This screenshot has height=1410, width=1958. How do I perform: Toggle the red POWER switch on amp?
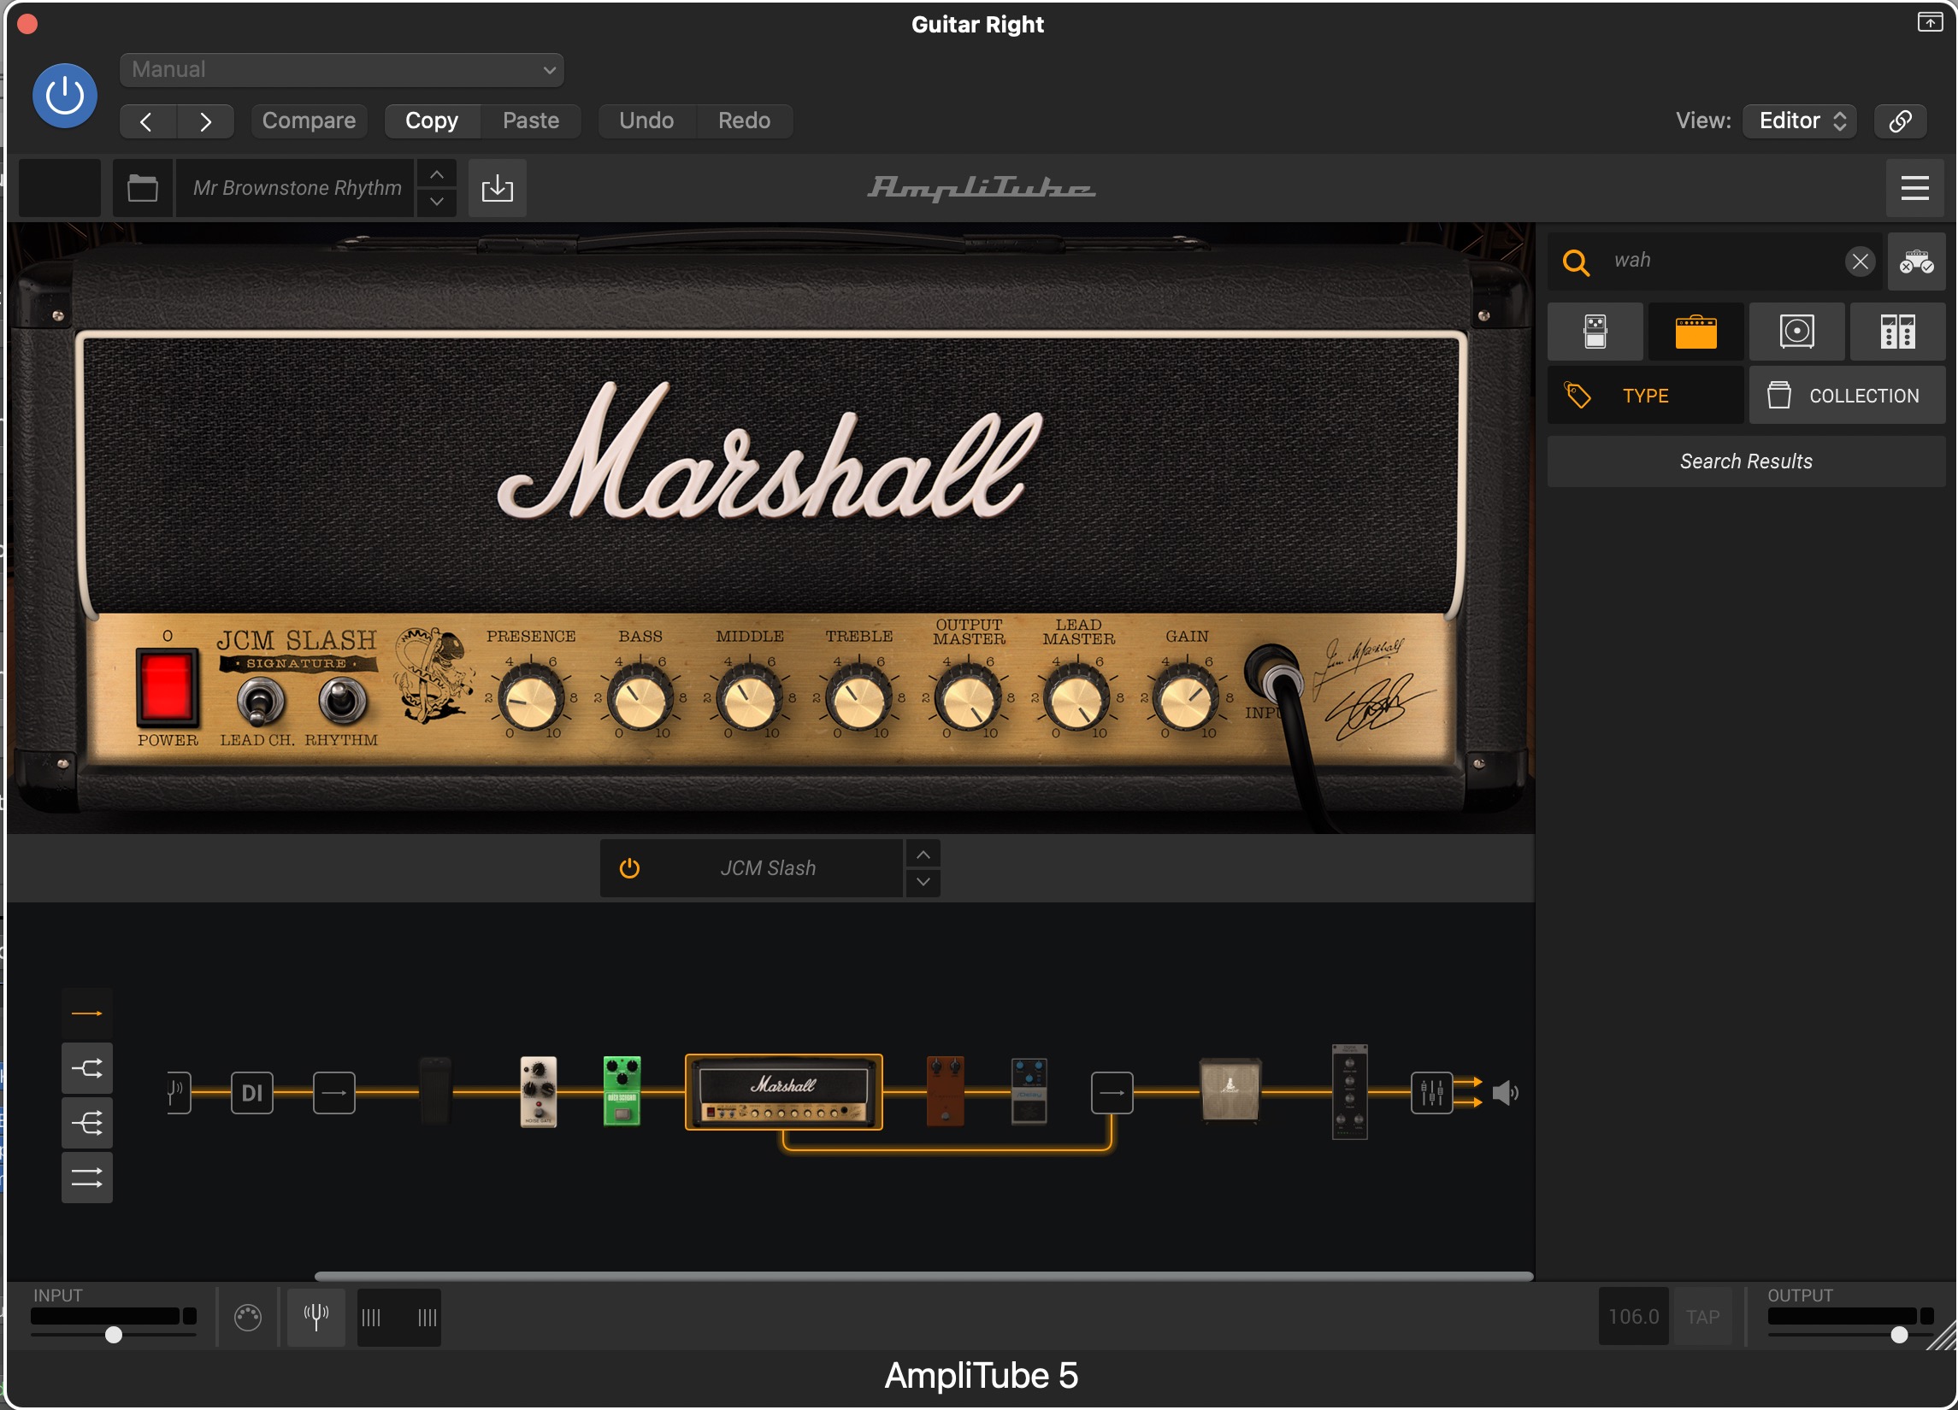click(167, 688)
